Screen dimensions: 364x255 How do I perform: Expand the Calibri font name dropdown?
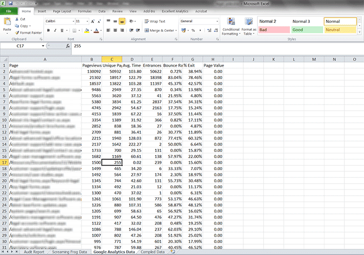coord(71,21)
